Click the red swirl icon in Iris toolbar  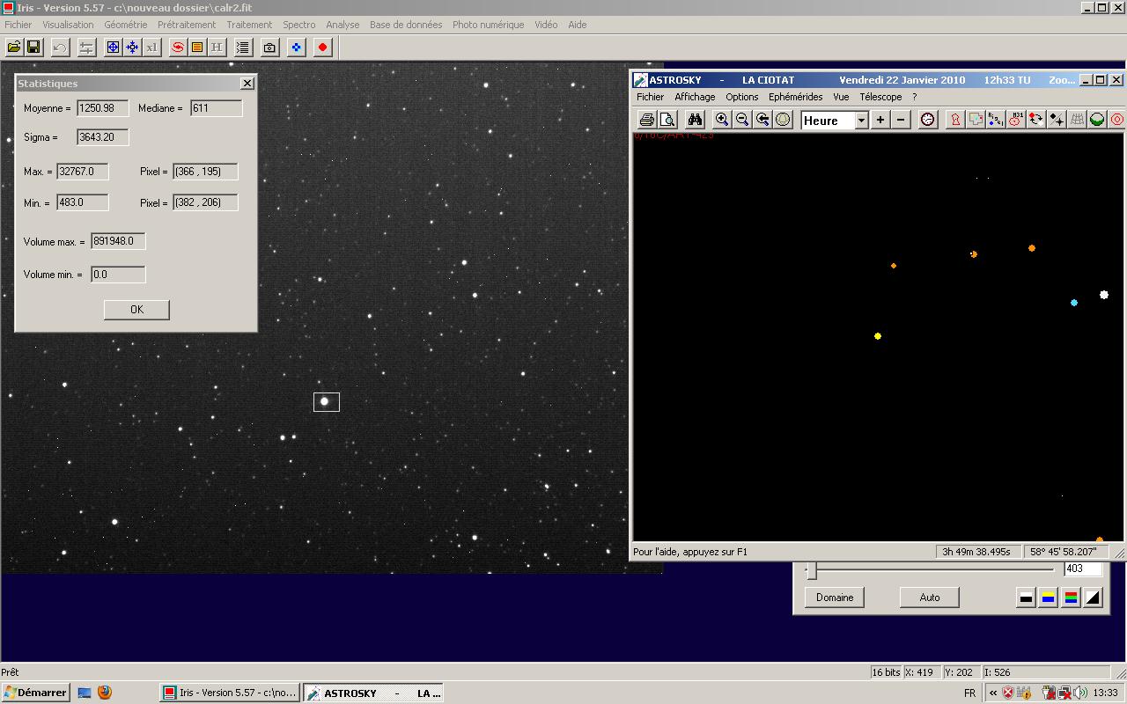click(x=178, y=48)
